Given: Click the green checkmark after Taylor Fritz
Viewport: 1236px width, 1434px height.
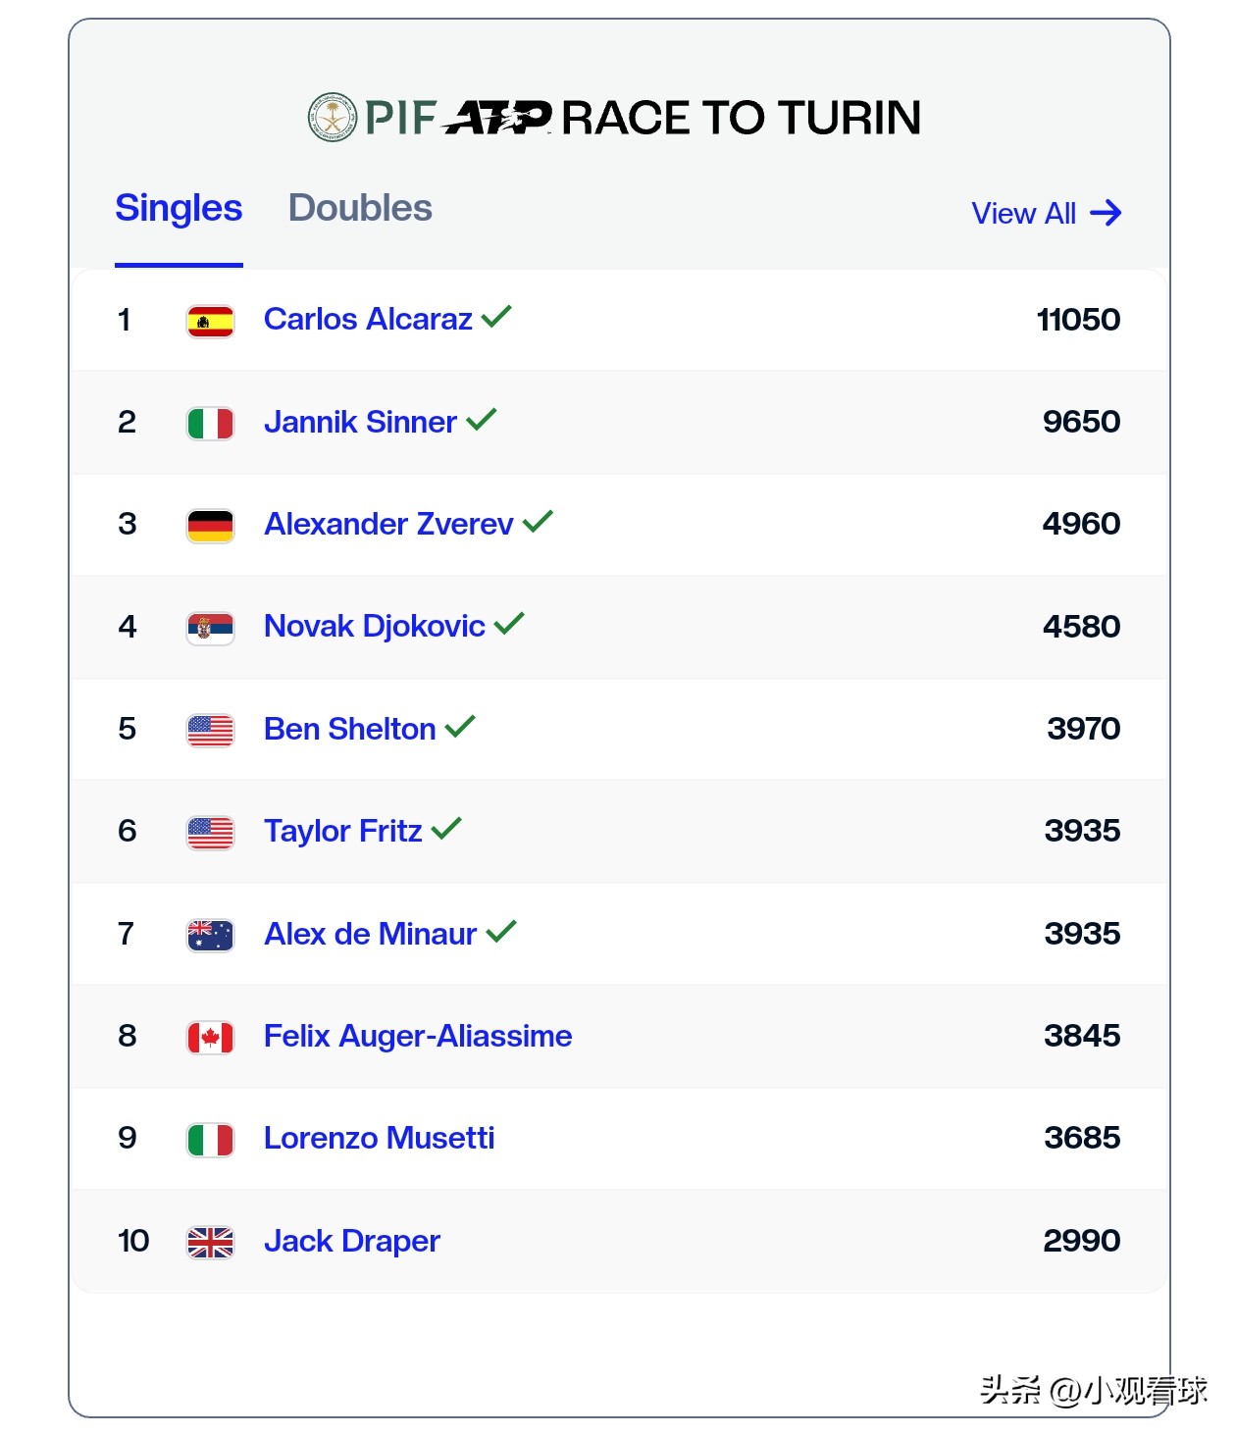Looking at the screenshot, I should click(x=446, y=829).
